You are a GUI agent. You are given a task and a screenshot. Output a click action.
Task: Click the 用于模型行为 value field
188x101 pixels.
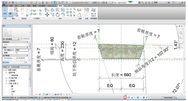(x=22, y=50)
